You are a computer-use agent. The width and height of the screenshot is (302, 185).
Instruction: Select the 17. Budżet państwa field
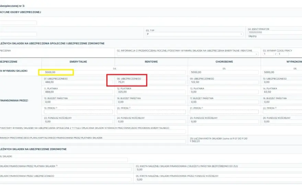224,102
